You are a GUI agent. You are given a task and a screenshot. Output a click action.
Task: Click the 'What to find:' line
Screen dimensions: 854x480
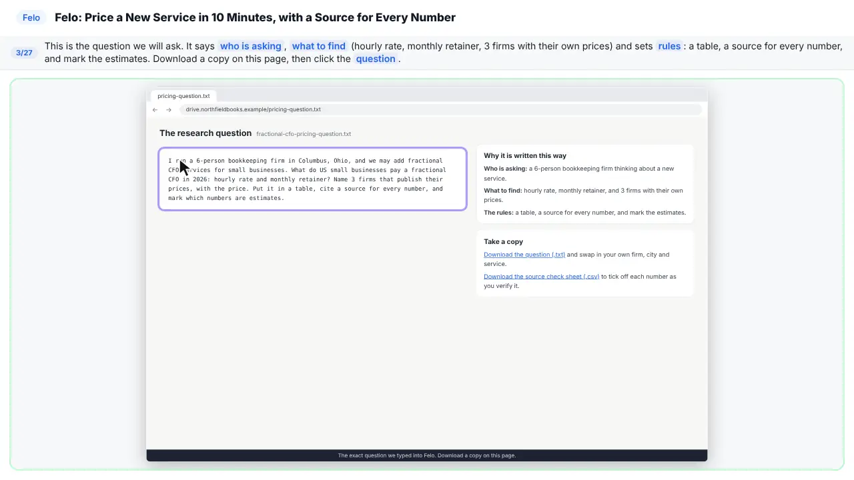(x=583, y=195)
